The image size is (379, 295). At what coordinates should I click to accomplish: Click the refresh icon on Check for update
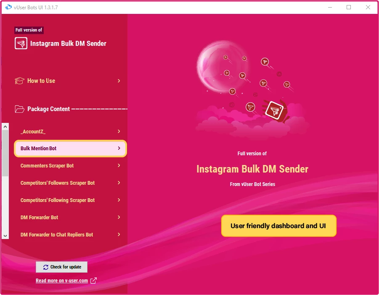pyautogui.click(x=46, y=267)
